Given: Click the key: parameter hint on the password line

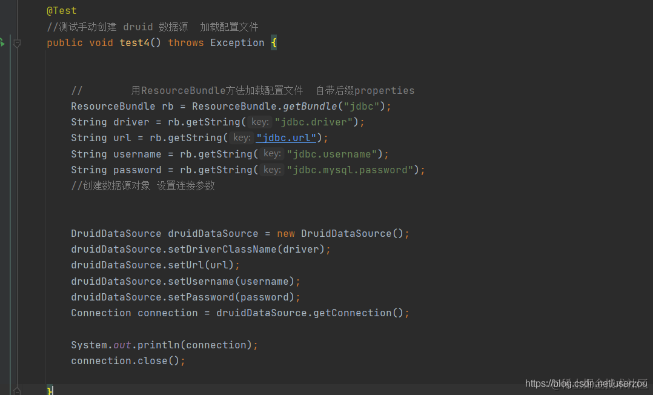Looking at the screenshot, I should 272,170.
